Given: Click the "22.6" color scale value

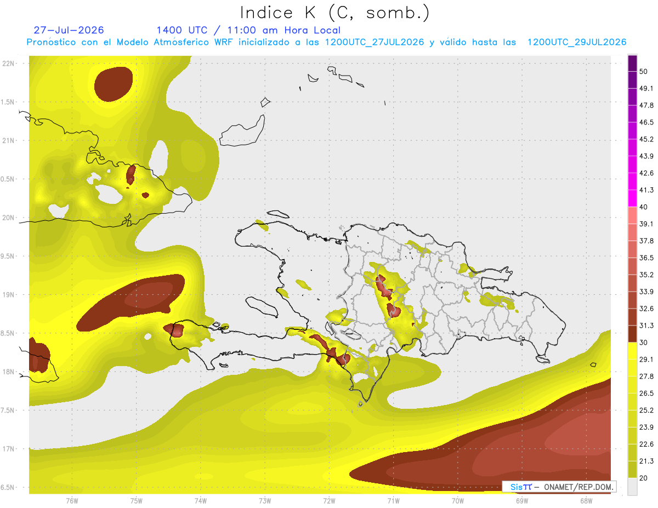Looking at the screenshot, I should [x=646, y=444].
